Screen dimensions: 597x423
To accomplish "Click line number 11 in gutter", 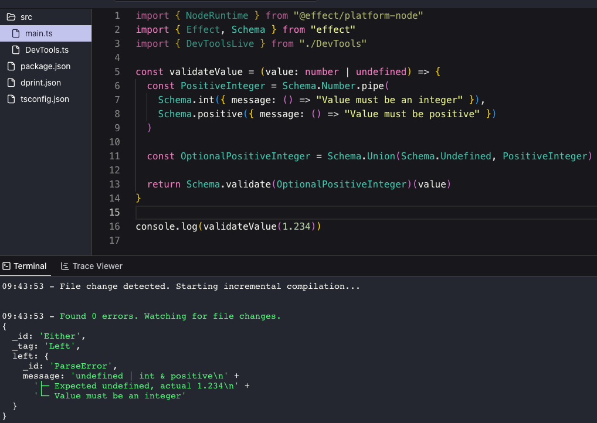I will pyautogui.click(x=114, y=156).
